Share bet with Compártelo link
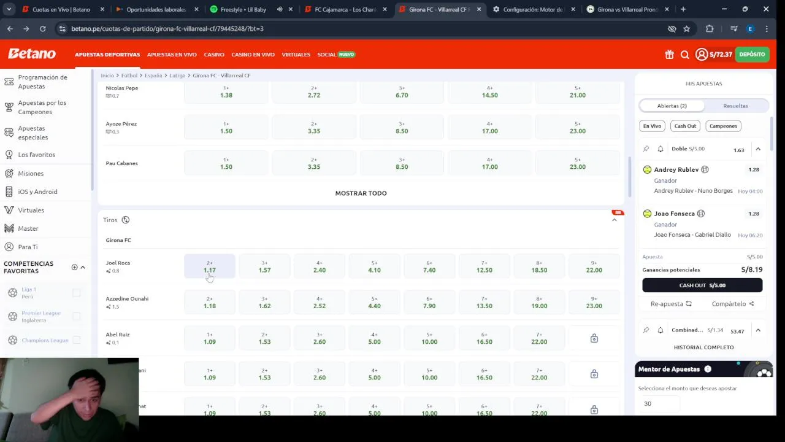785x442 pixels. click(733, 304)
